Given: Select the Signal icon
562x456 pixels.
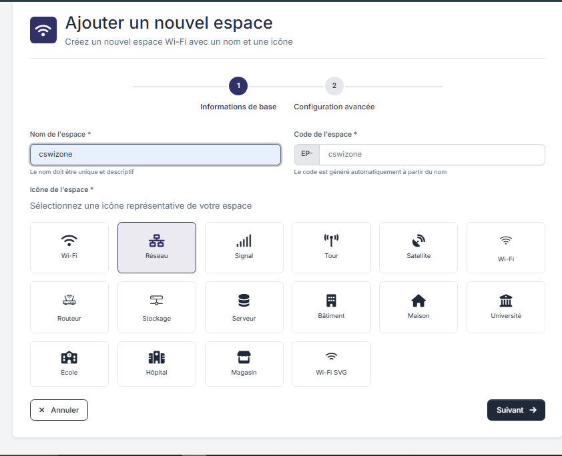Looking at the screenshot, I should (x=244, y=247).
